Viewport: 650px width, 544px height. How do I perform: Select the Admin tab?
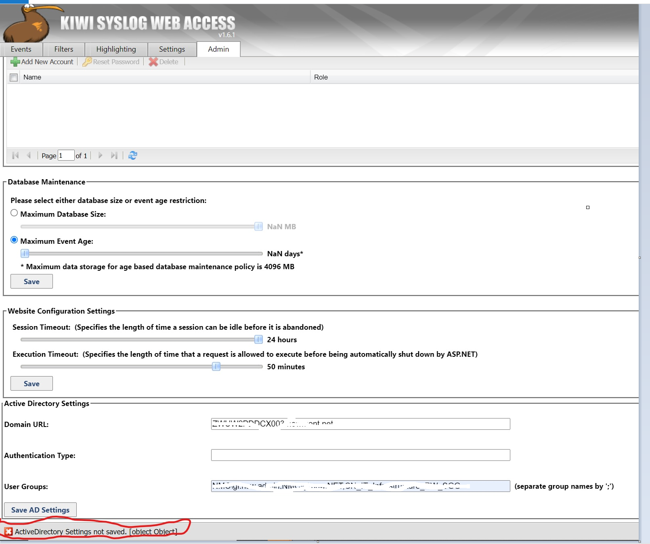pos(218,49)
